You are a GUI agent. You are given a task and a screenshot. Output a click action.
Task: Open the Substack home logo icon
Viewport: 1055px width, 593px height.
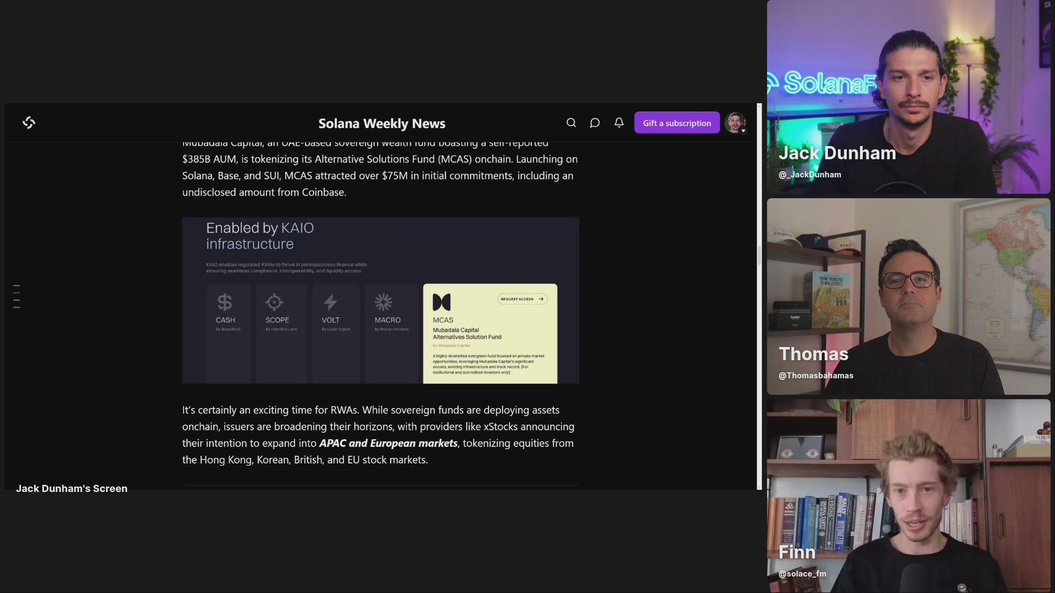click(x=29, y=122)
